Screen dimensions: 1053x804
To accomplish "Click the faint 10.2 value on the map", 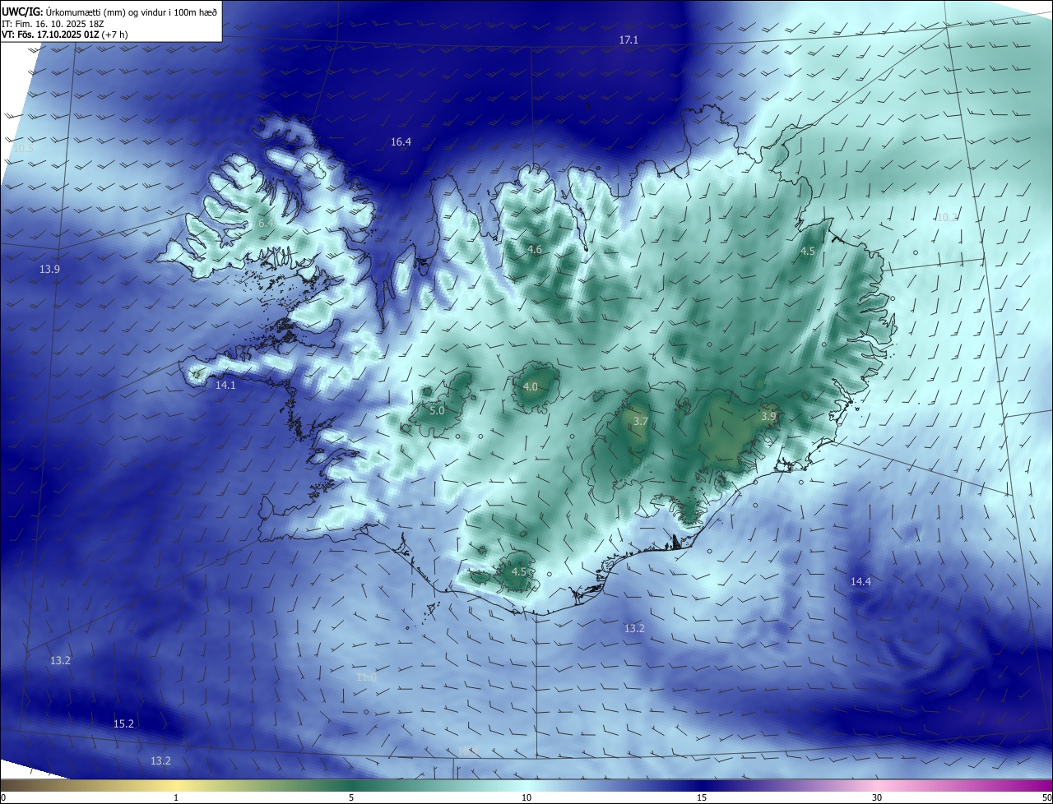I will point(946,217).
